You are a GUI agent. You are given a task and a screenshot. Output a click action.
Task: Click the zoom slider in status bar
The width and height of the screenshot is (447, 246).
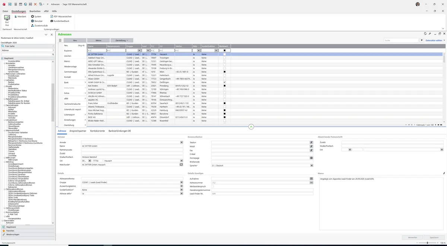tap(427, 243)
